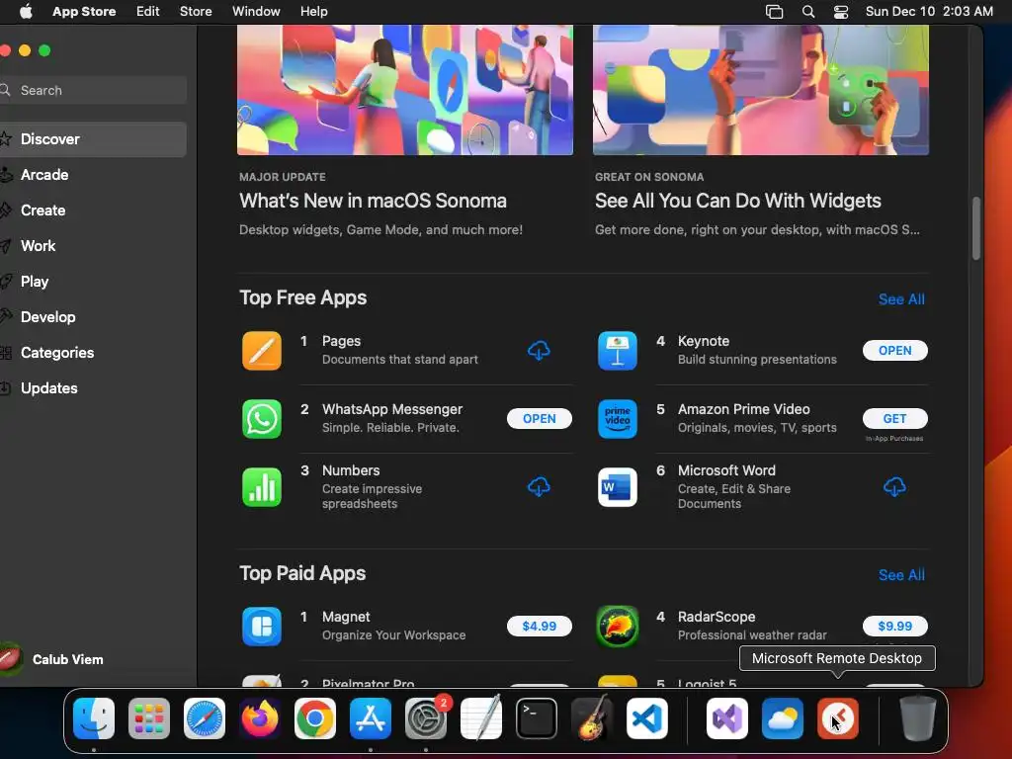Click the Keynote app icon
Screen dimensions: 1012x759
click(617, 351)
